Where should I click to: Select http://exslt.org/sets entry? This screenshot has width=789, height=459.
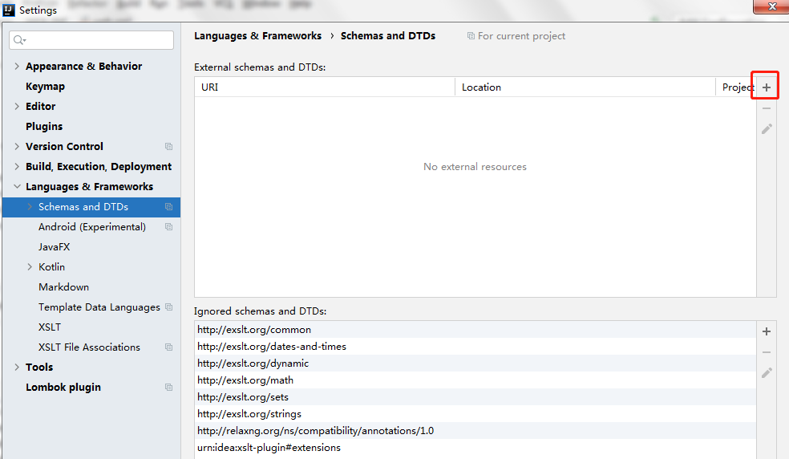pos(475,397)
